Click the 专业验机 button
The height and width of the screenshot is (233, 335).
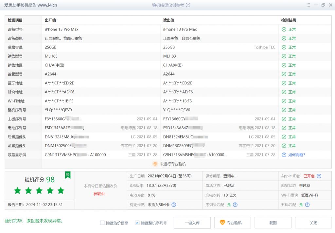tap(232, 223)
